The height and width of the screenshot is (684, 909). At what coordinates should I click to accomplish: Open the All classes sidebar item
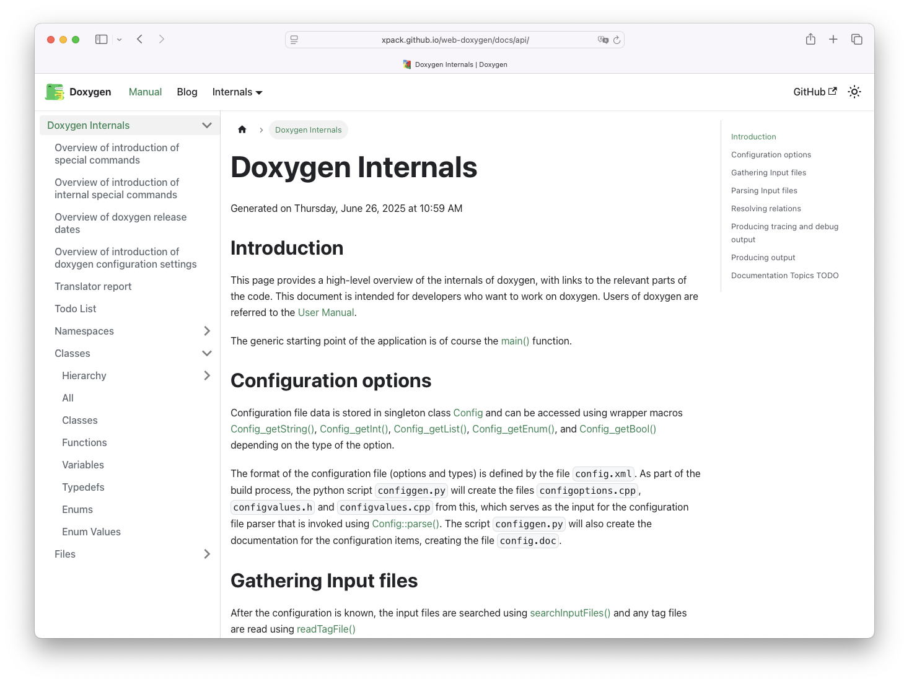pyautogui.click(x=68, y=398)
